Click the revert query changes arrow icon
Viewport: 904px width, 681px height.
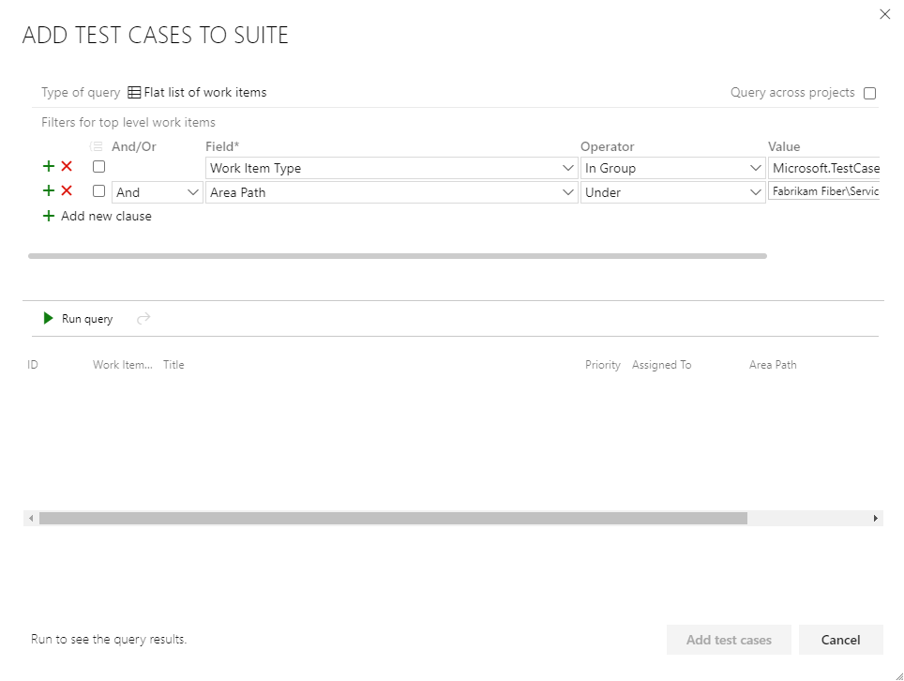click(143, 318)
